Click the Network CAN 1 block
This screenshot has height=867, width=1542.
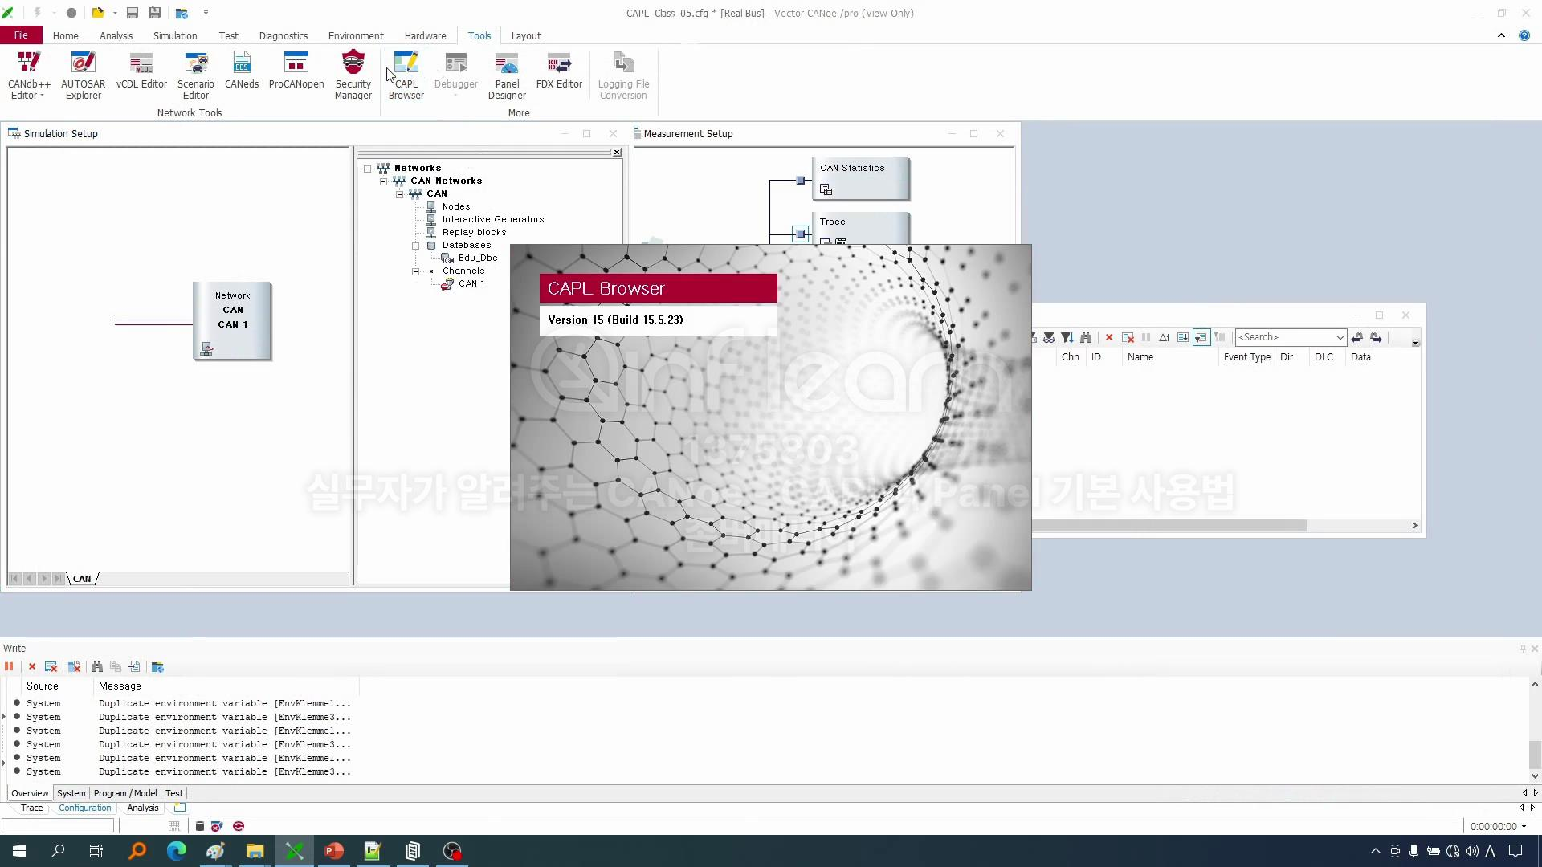[232, 321]
